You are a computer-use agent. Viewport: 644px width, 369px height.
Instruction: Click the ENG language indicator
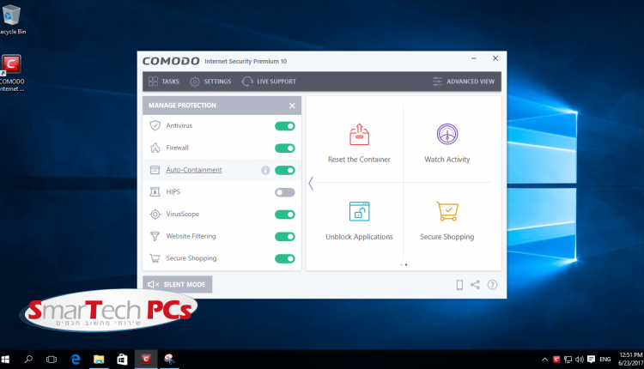point(605,360)
